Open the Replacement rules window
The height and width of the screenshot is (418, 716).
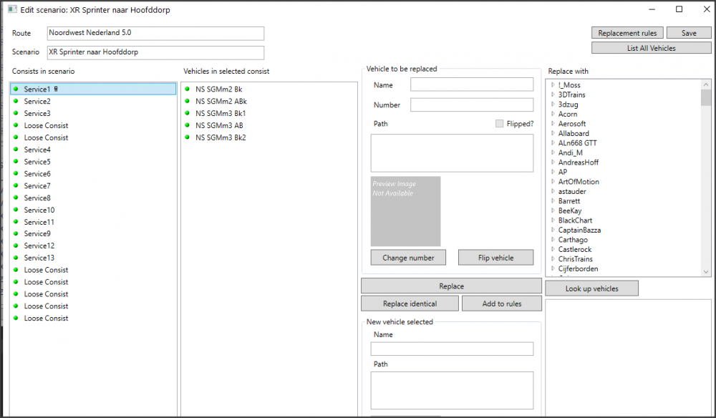pos(627,33)
